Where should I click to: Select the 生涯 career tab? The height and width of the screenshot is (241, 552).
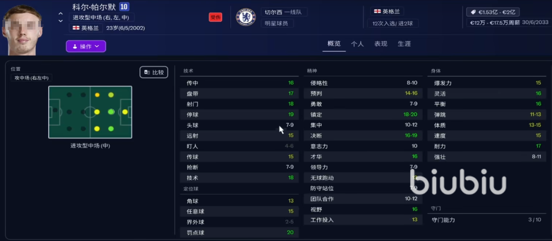click(x=404, y=44)
